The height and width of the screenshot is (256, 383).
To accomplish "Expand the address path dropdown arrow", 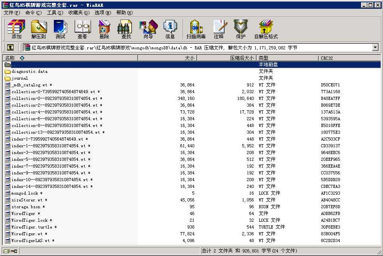I will (375, 47).
